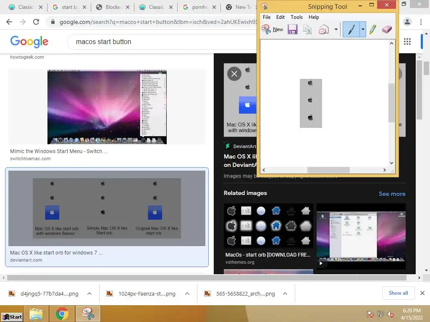430x322 pixels.
Task: Click the deviantart.com source text
Action: point(26,260)
